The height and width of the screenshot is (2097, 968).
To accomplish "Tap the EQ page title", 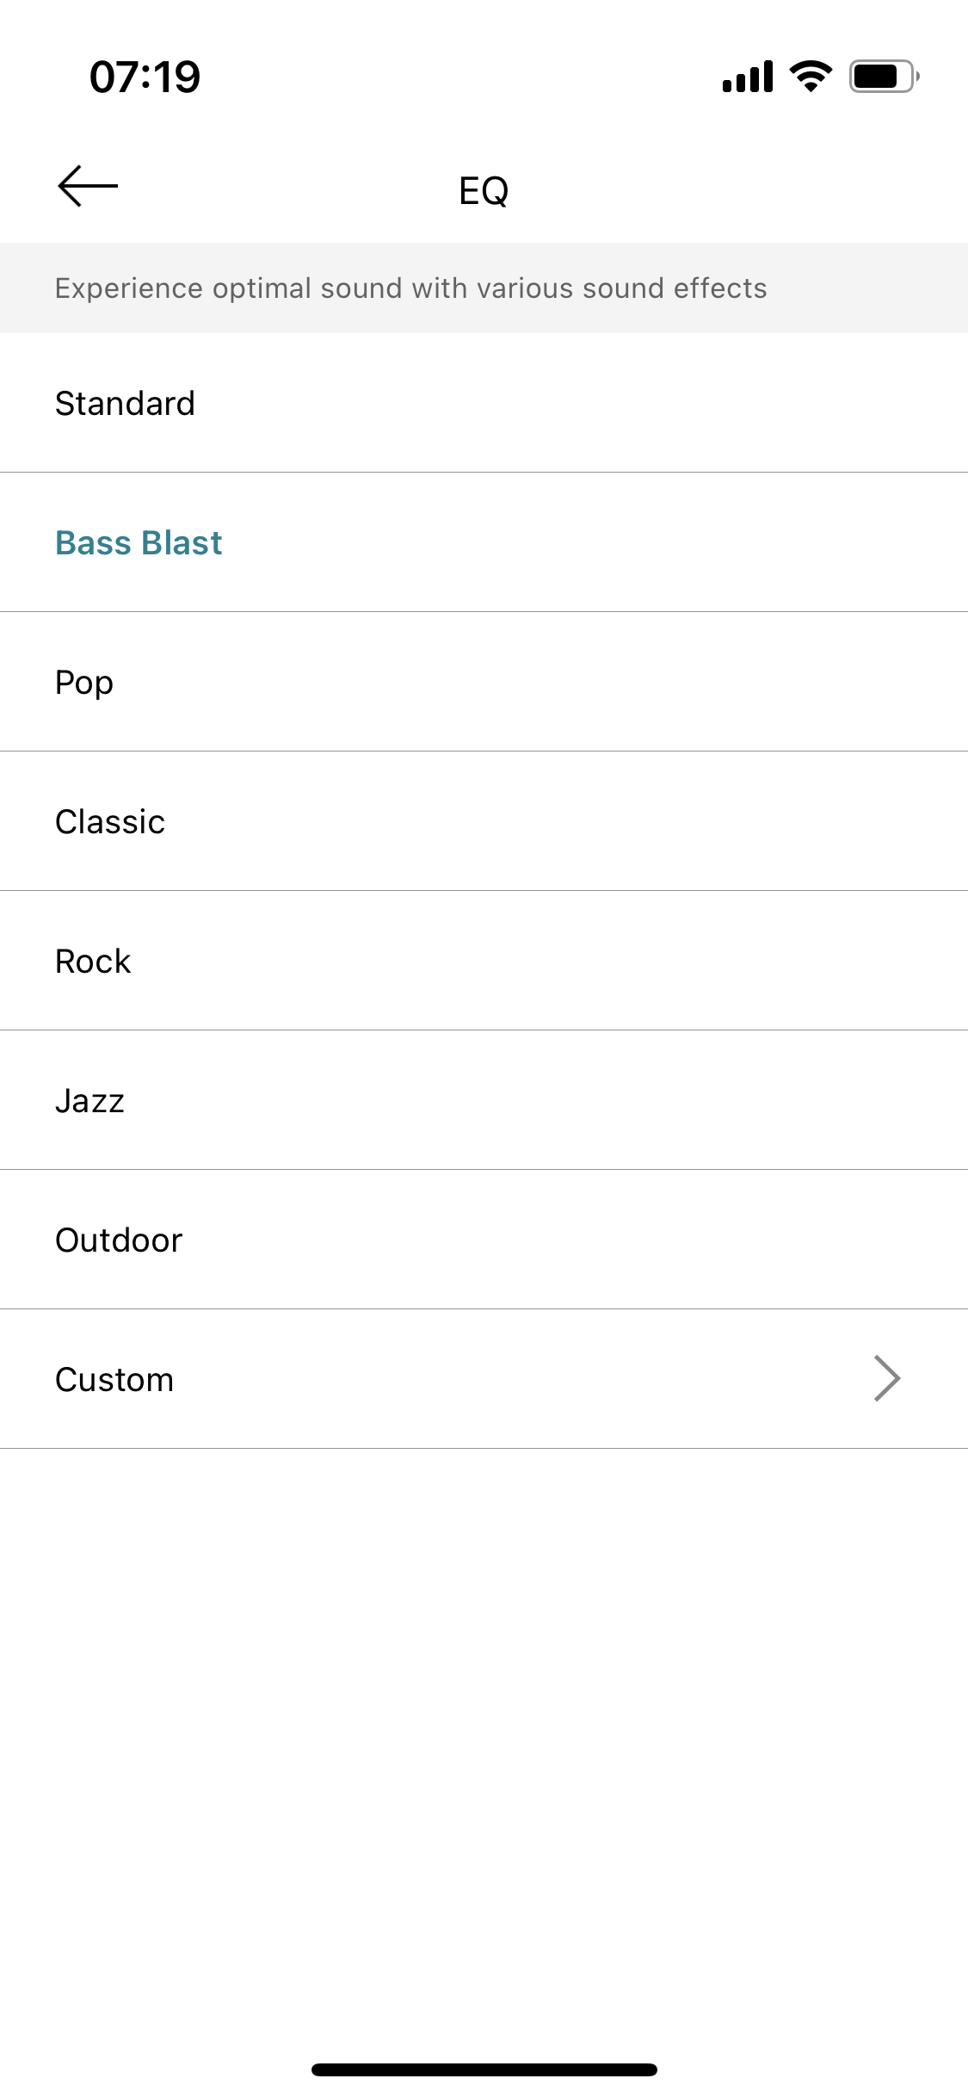I will coord(484,190).
